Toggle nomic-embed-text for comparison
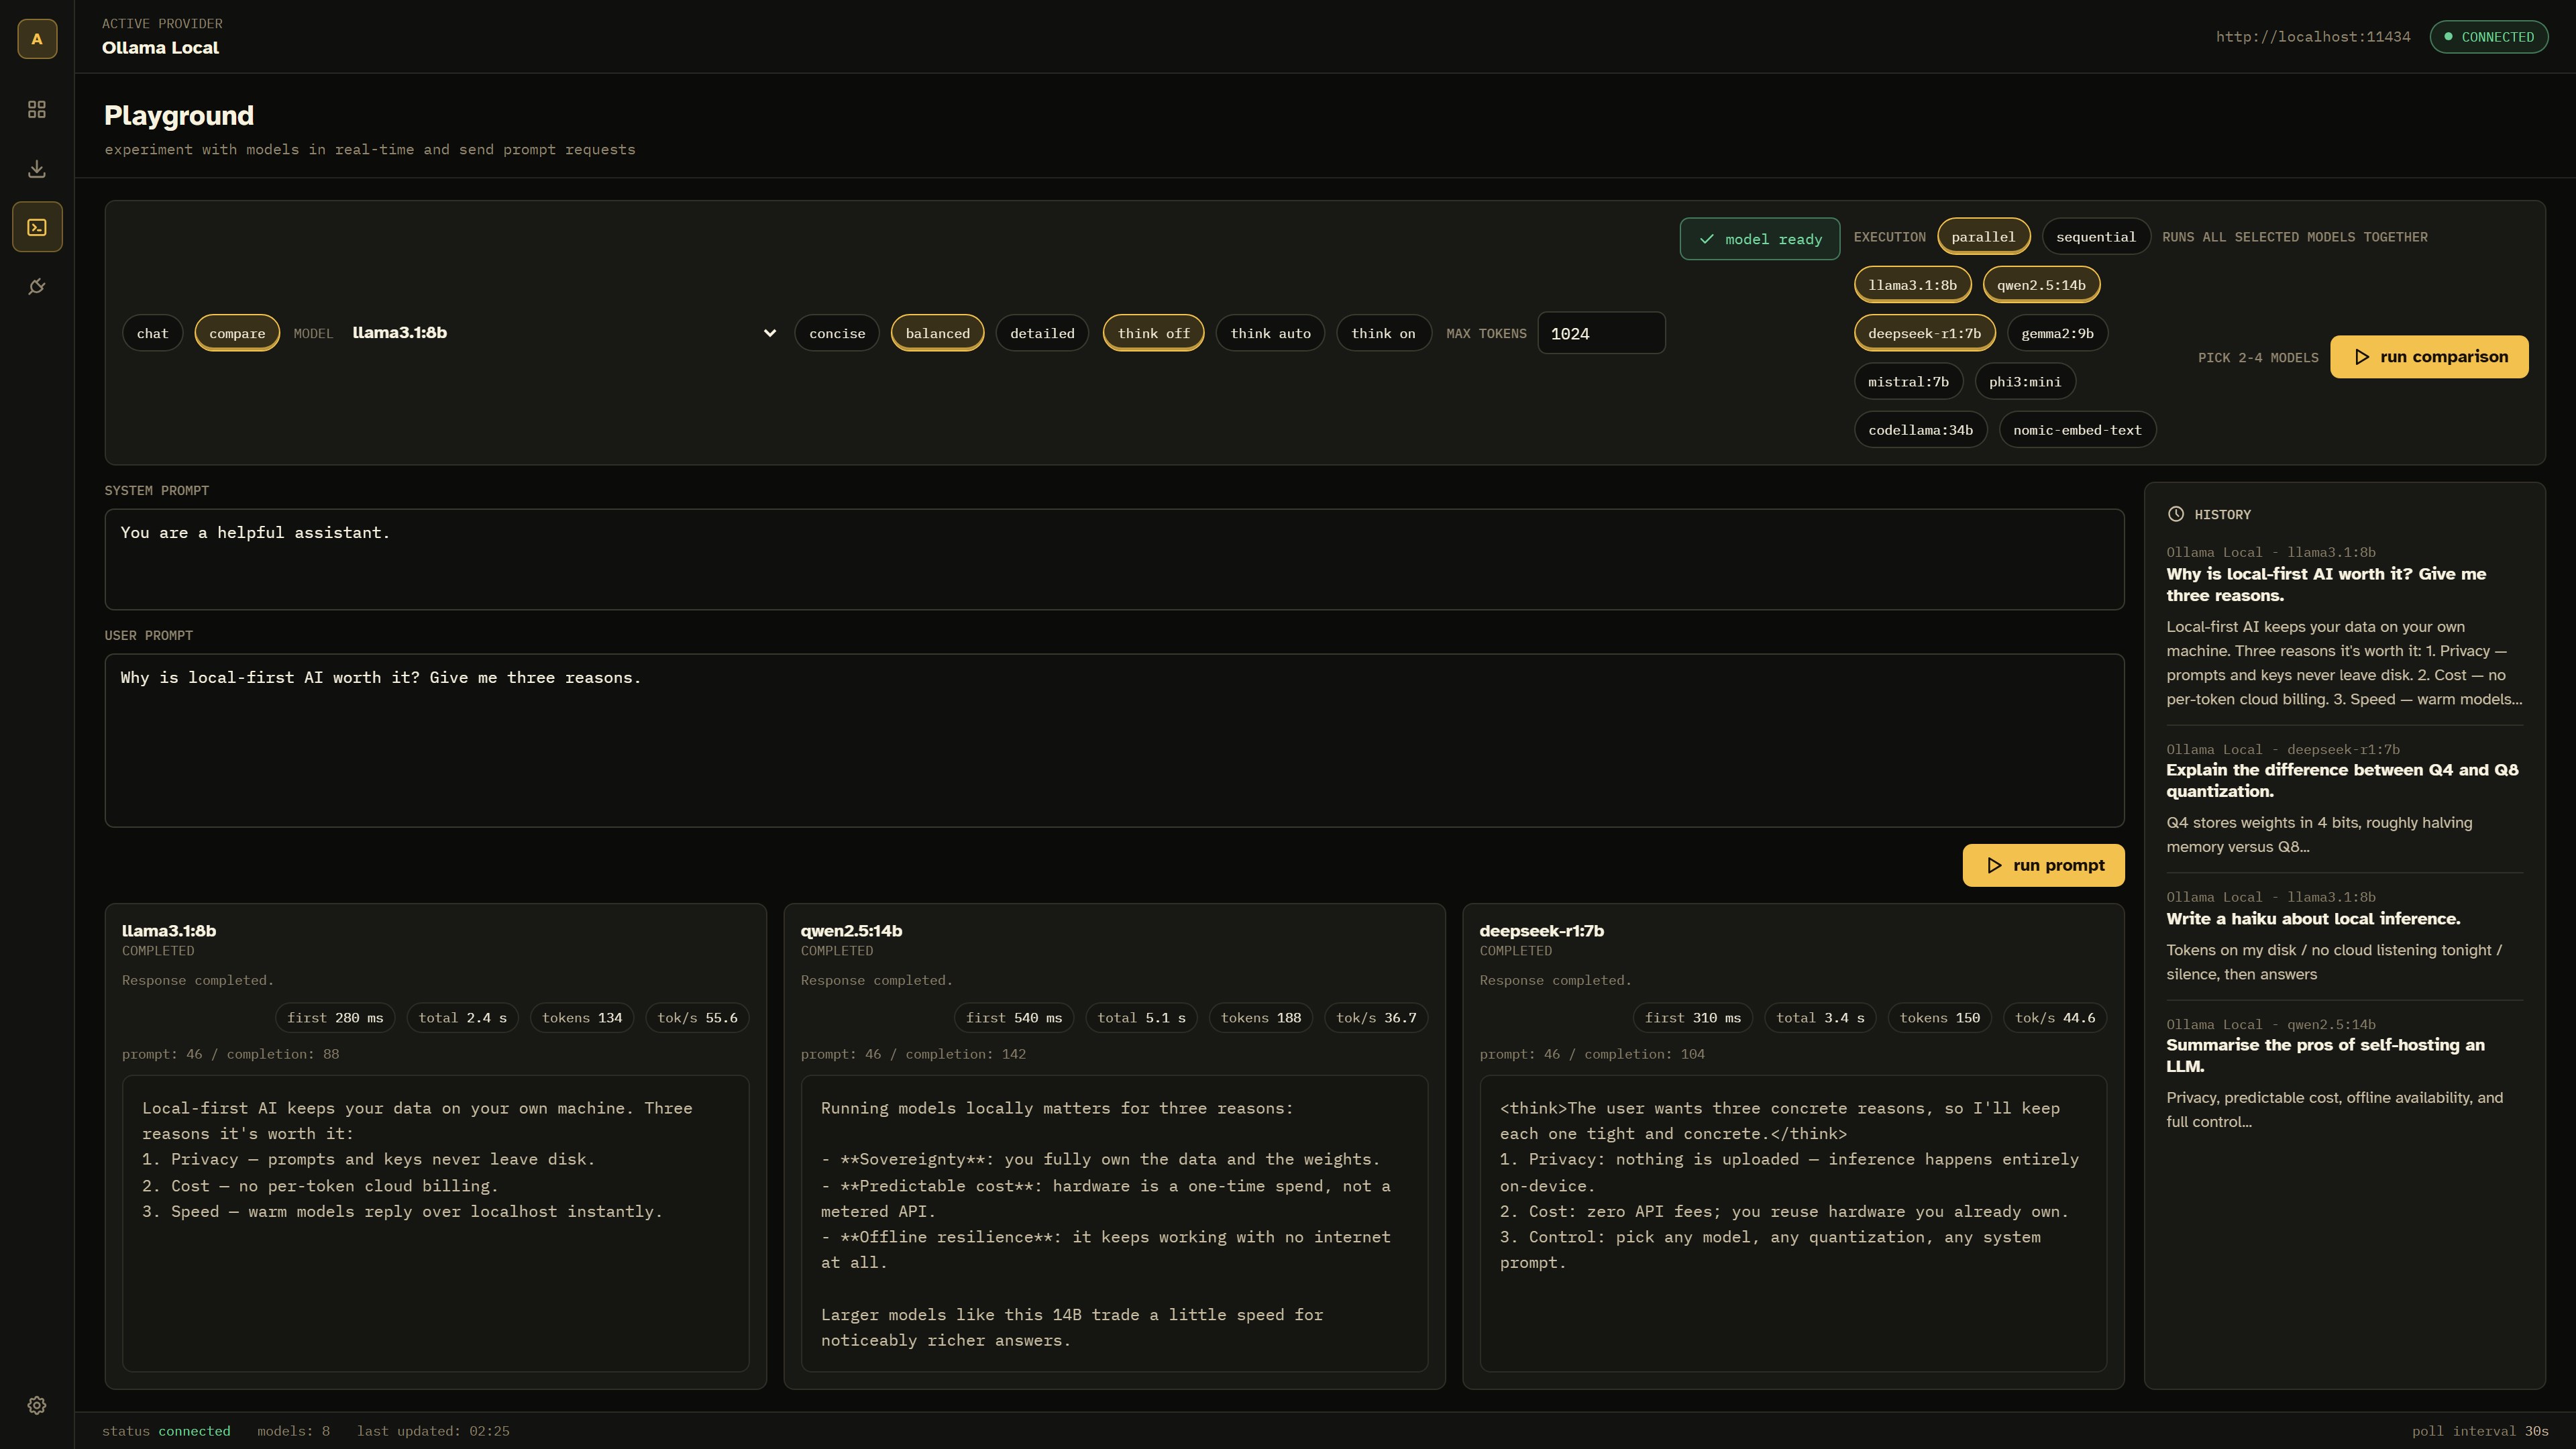The height and width of the screenshot is (1449, 2576). click(x=2077, y=430)
